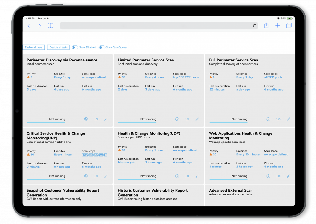The image size is (316, 224).
Task: Toggle enable switch on Perimeter Discovery card
Action: tap(96, 119)
